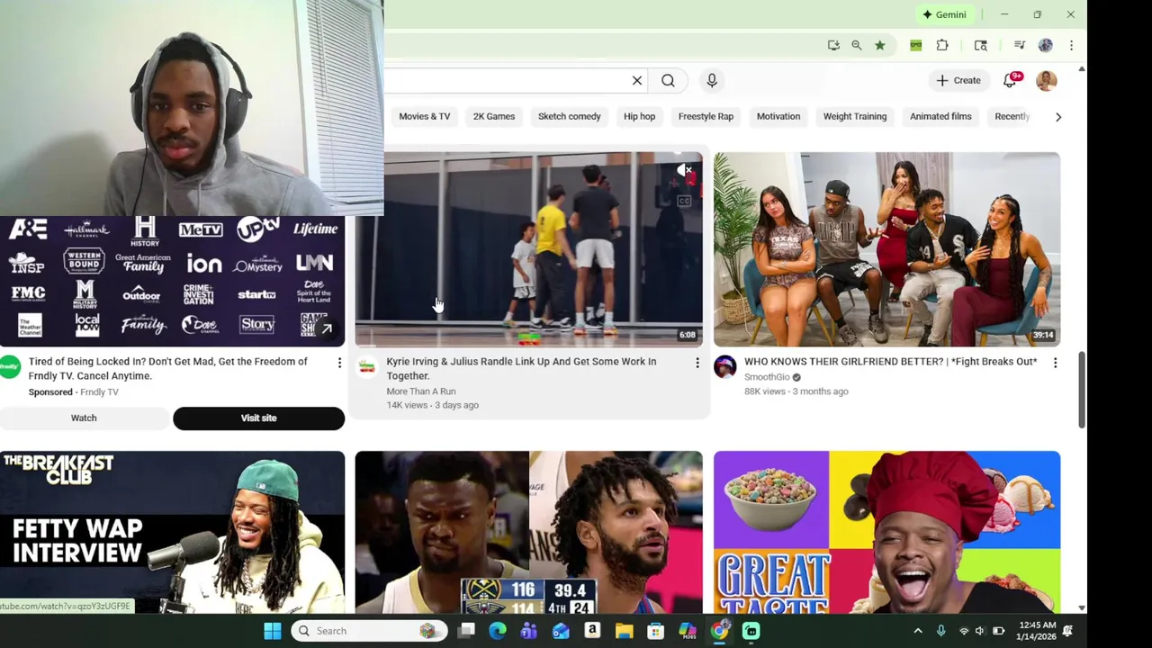The height and width of the screenshot is (648, 1152).
Task: Open the Frndly TV ad image
Action: click(172, 282)
